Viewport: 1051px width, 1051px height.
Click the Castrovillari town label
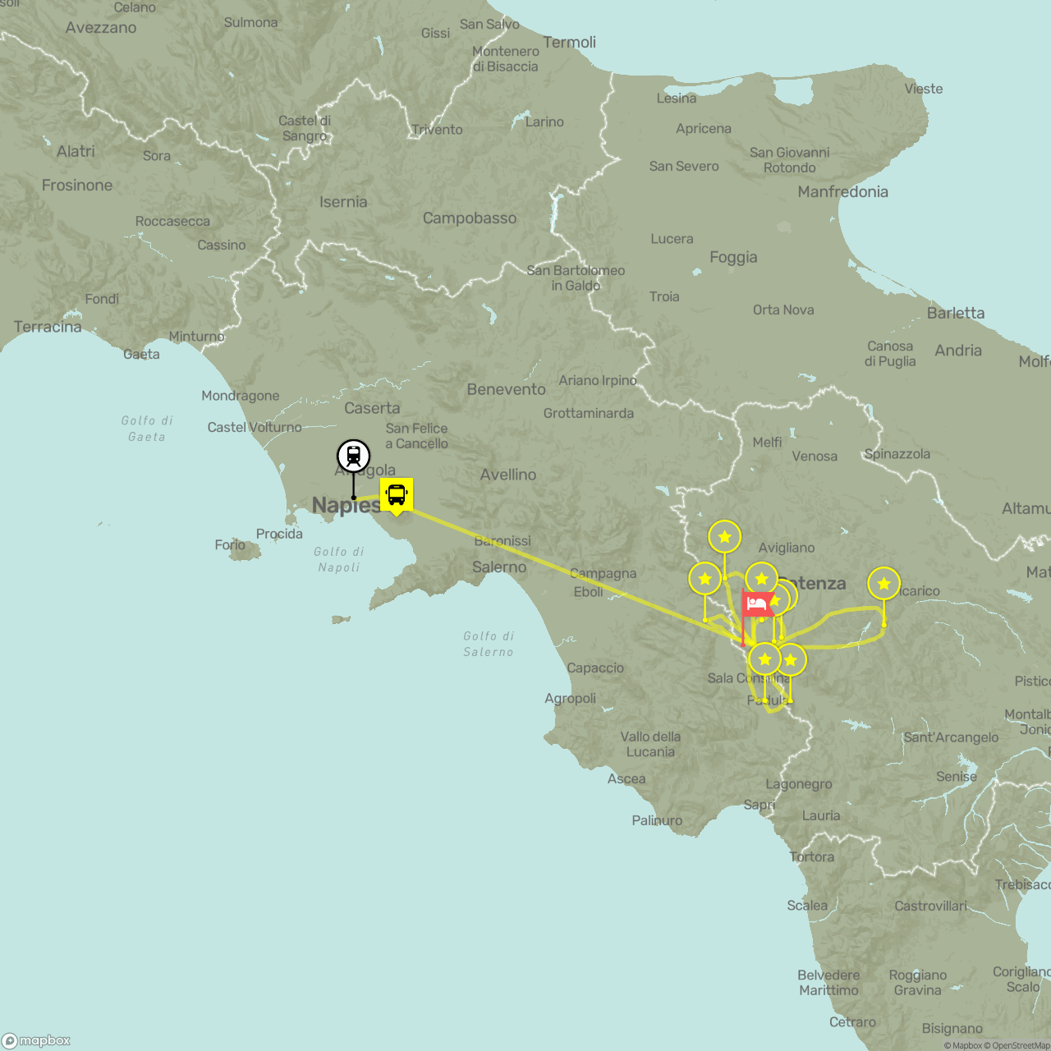coord(931,906)
